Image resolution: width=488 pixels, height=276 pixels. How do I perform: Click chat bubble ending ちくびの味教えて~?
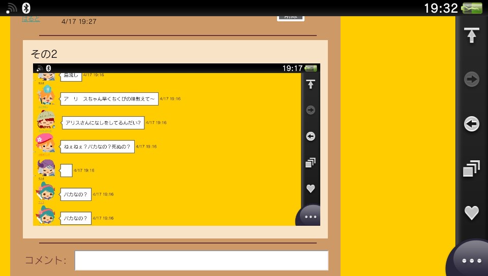pos(109,99)
